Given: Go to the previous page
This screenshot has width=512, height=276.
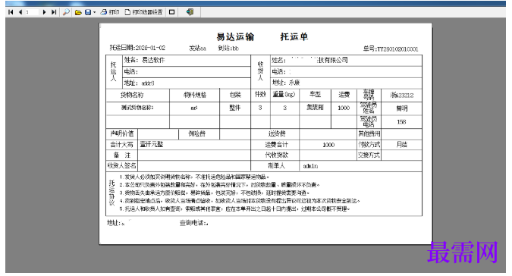Looking at the screenshot, I should pyautogui.click(x=20, y=12).
